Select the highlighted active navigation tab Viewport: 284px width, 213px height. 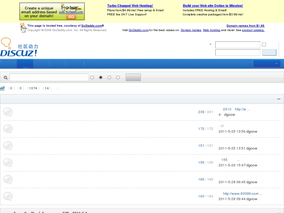tap(25, 64)
